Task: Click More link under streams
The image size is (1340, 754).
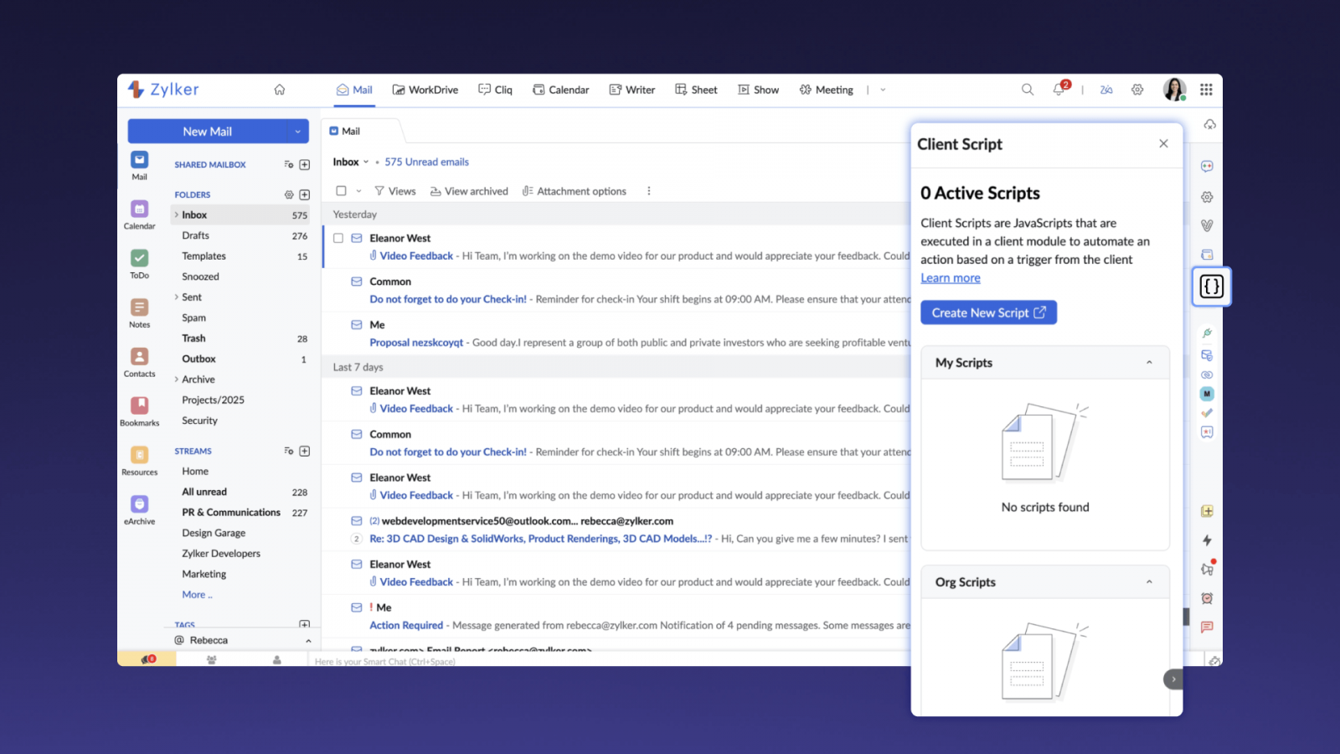Action: click(x=197, y=595)
